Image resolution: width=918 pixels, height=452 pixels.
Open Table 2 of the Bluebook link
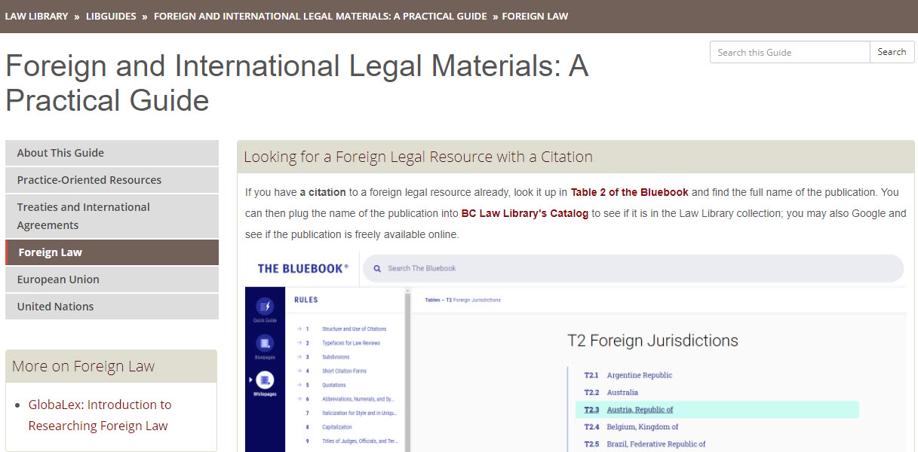pyautogui.click(x=629, y=192)
